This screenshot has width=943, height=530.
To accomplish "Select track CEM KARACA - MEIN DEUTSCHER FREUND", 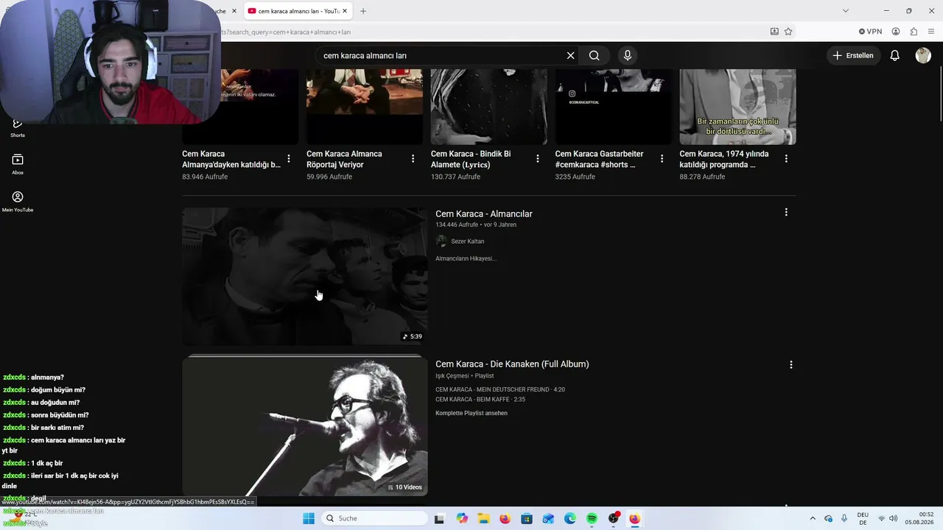I will click(500, 389).
